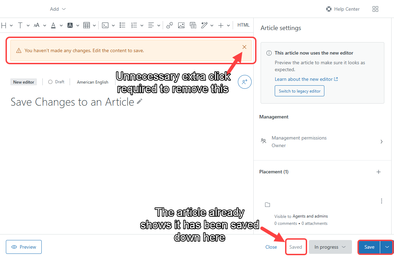Open the text color picker

tap(53, 25)
